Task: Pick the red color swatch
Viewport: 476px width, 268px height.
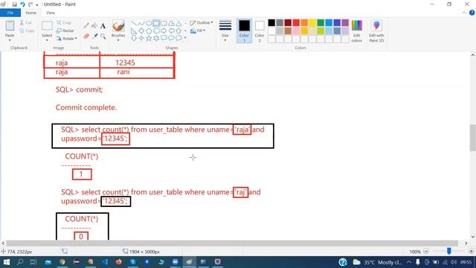Action: point(296,22)
